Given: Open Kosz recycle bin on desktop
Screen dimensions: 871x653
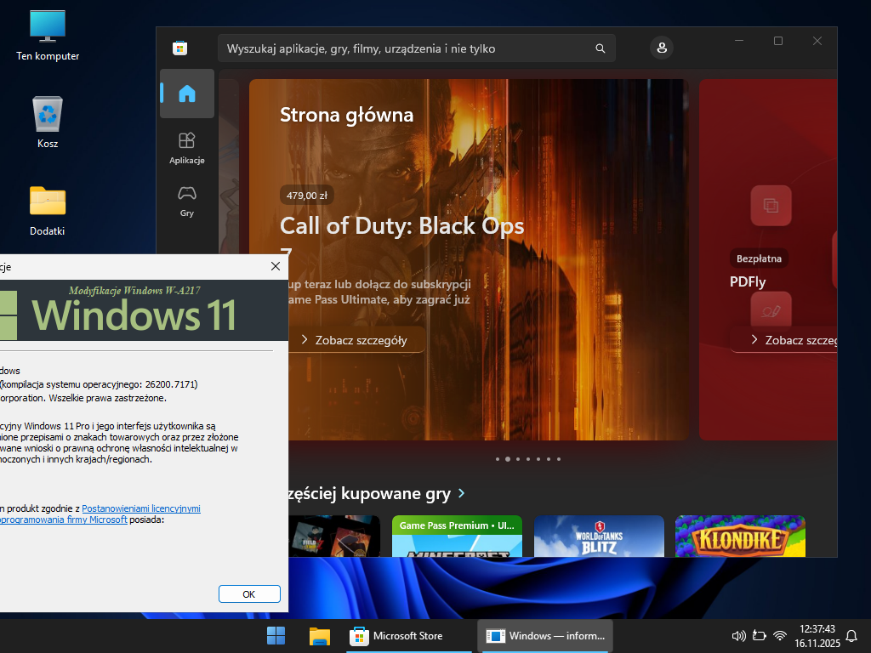Looking at the screenshot, I should click(48, 119).
